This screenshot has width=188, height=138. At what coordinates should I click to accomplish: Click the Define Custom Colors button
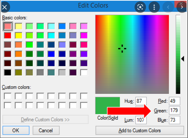tap(46, 119)
